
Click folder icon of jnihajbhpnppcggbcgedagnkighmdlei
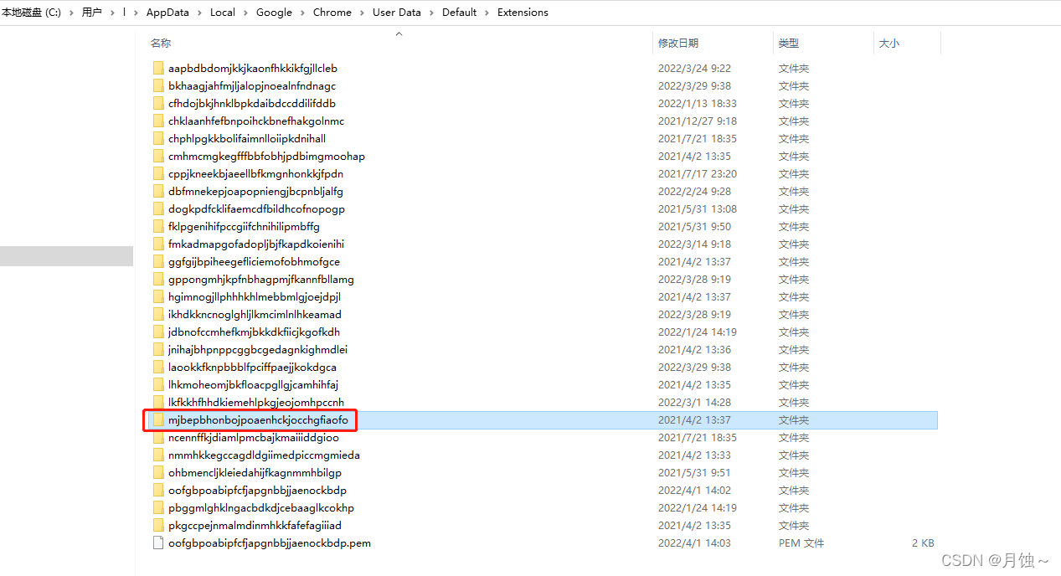[x=158, y=350]
